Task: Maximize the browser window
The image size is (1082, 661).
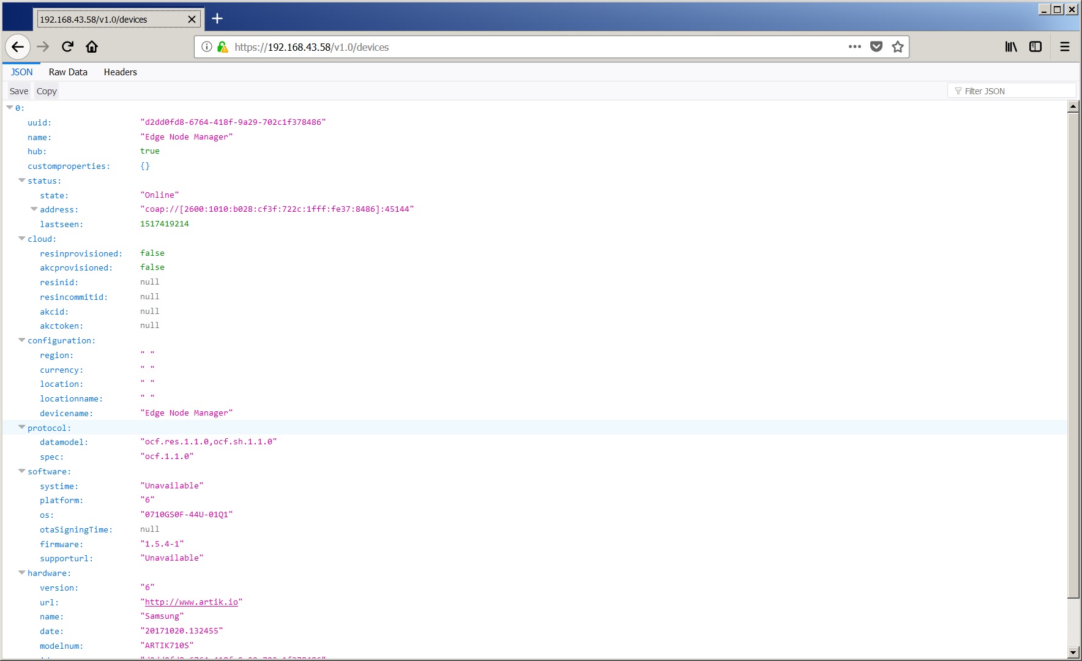Action: [1058, 9]
